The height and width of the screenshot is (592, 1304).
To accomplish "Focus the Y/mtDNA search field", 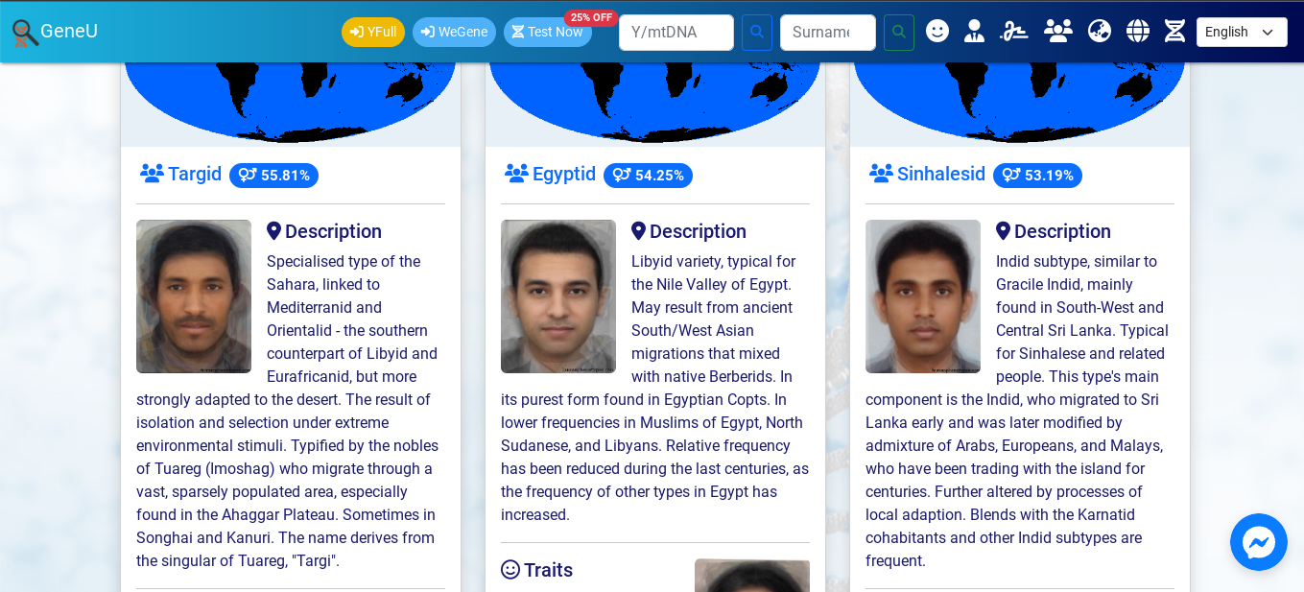I will pos(676,32).
